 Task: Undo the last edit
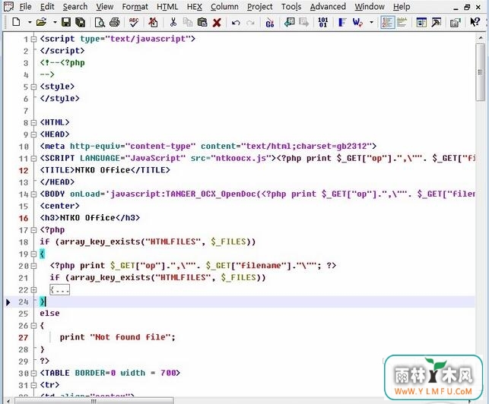(x=236, y=23)
